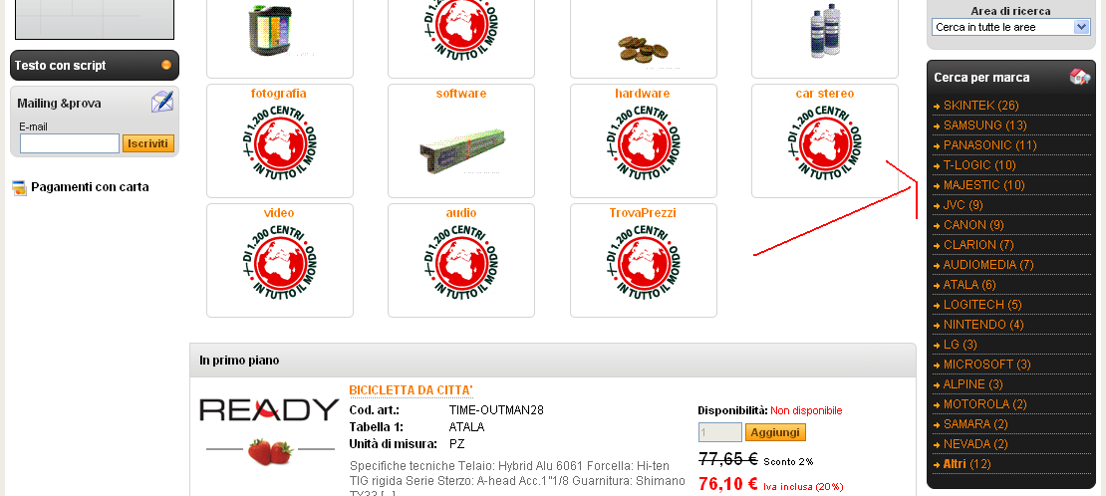This screenshot has width=1106, height=496.
Task: Click the quantity field next to Aggiungi
Action: click(x=720, y=432)
